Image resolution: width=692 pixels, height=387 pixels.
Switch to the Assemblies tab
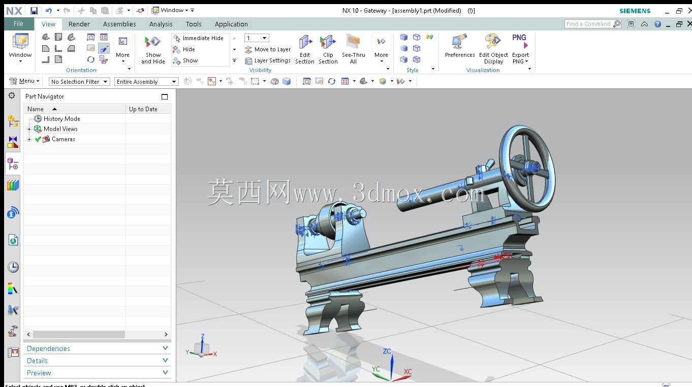[x=119, y=24]
